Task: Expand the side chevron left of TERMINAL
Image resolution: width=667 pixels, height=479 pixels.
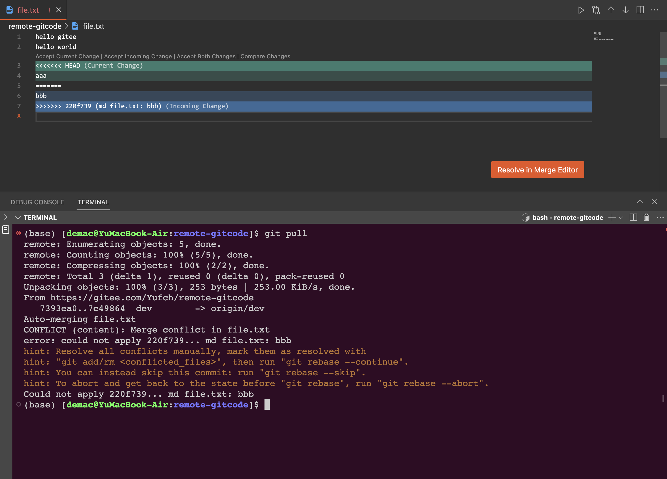Action: point(6,217)
